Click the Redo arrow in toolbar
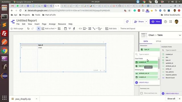 click(x=32, y=29)
